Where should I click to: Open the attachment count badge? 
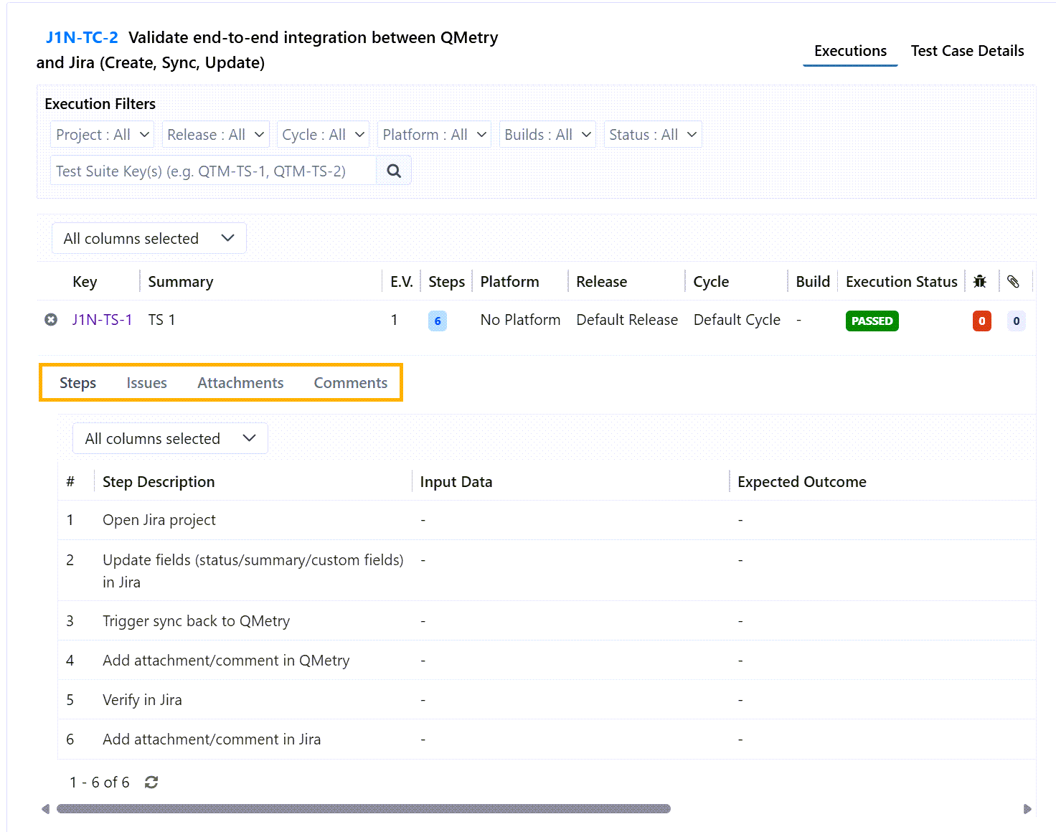[x=1016, y=321]
